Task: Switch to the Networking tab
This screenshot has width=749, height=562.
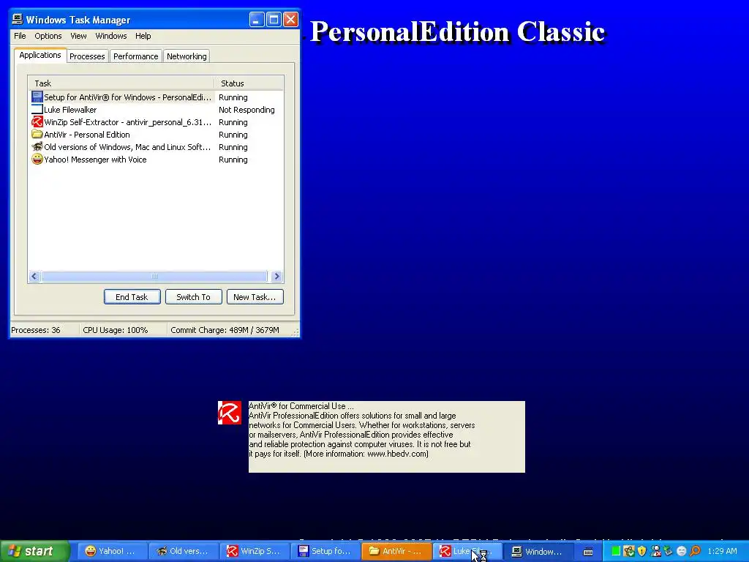Action: tap(187, 56)
